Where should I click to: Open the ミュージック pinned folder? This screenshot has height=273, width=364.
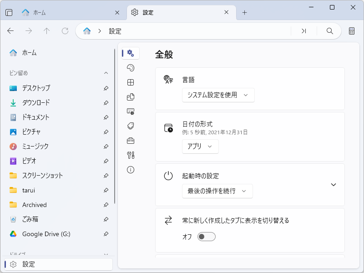(x=58, y=147)
